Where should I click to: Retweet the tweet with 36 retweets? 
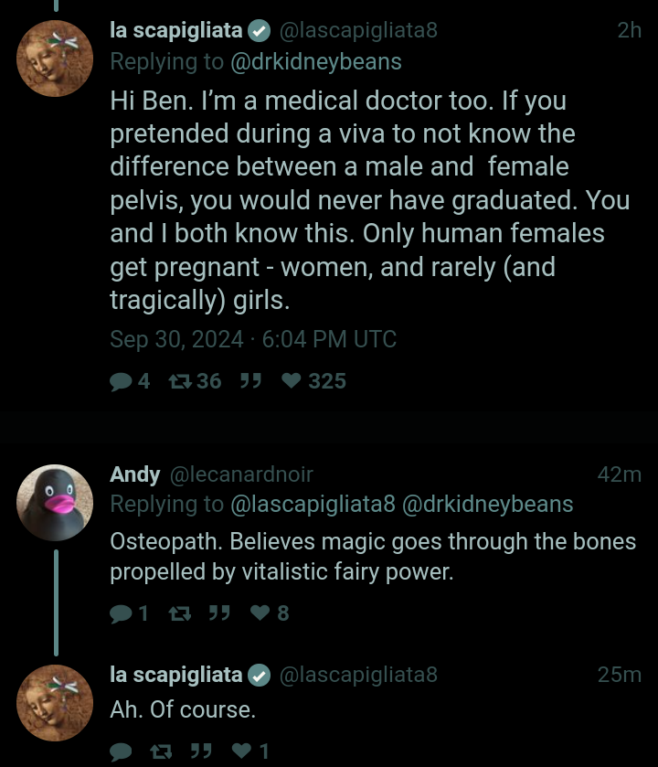179,381
